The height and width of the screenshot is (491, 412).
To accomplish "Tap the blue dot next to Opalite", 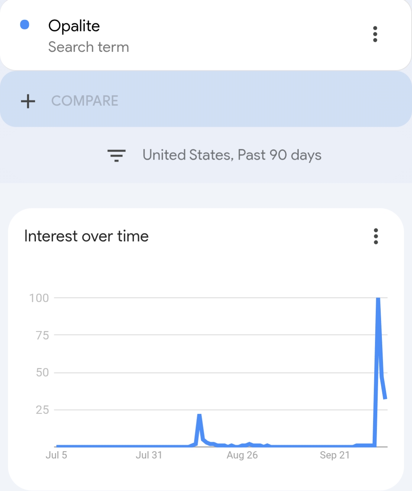I will [x=25, y=25].
